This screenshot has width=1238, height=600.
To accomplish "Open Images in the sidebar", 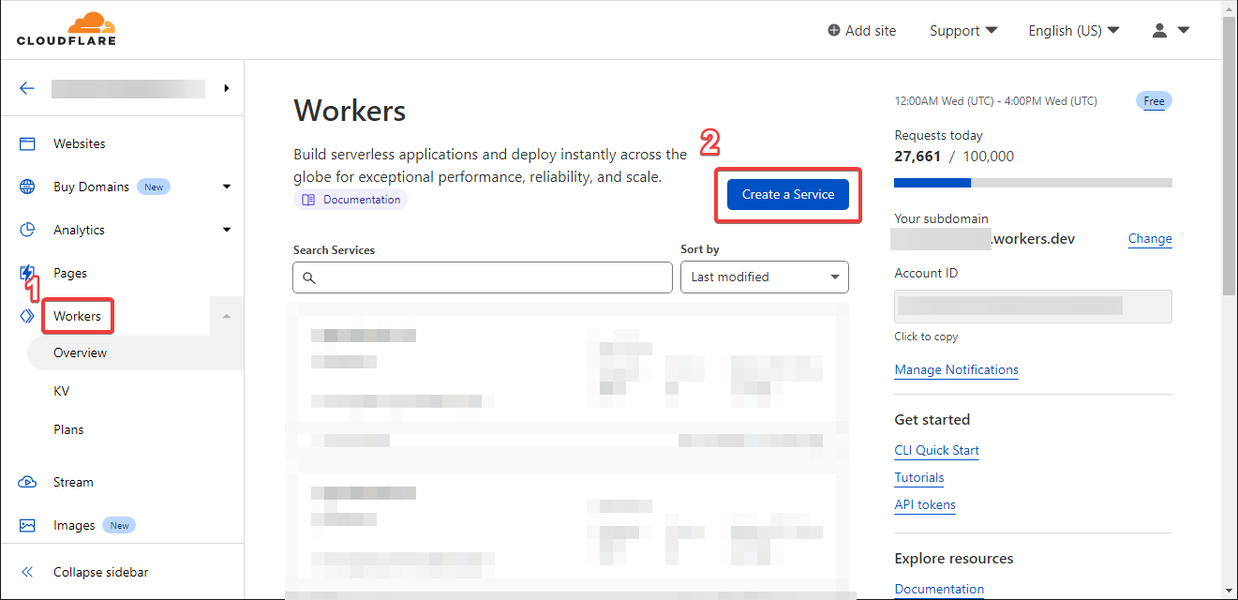I will pyautogui.click(x=74, y=525).
